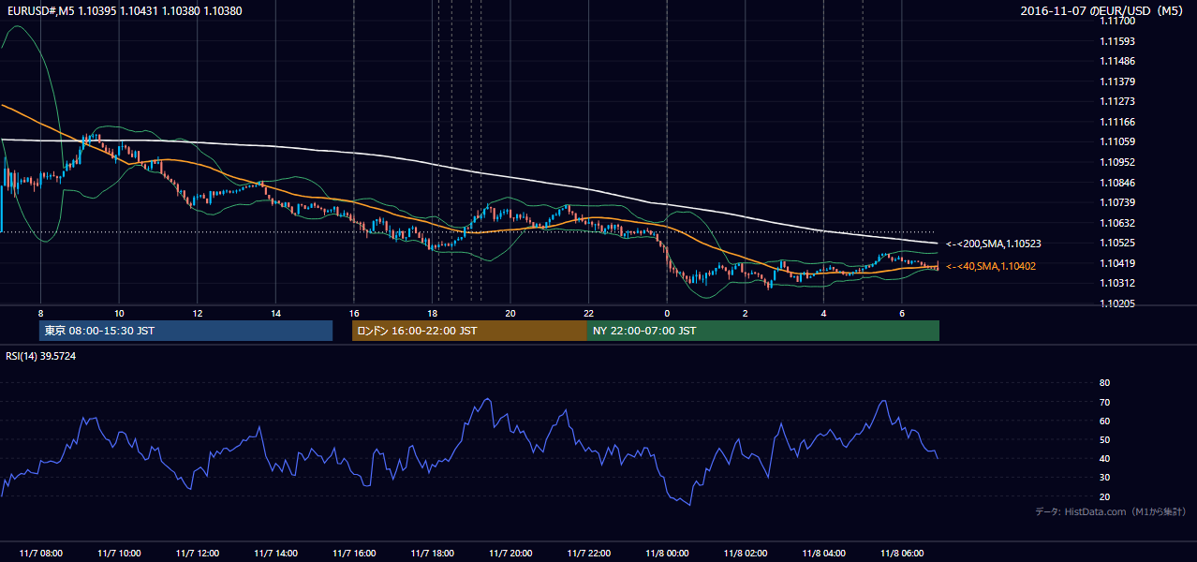Click the 11/8 02:00 time label

click(746, 553)
